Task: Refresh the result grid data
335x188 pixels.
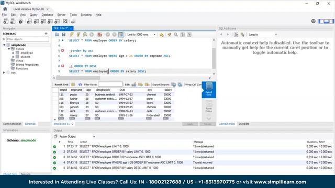Action: tap(80, 85)
